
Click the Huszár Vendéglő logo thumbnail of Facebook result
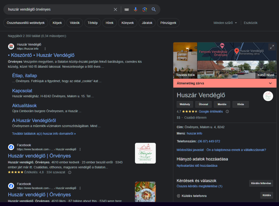coord(145,153)
